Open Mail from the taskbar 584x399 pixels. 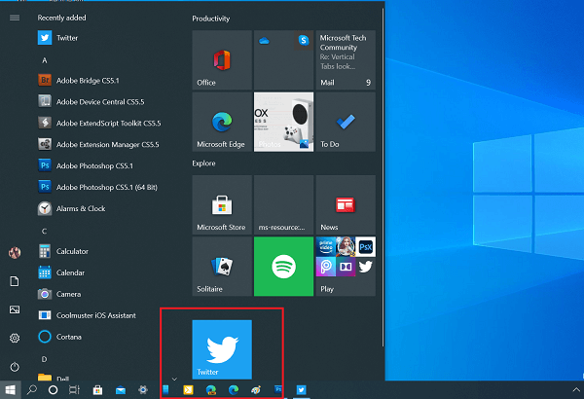coord(121,390)
